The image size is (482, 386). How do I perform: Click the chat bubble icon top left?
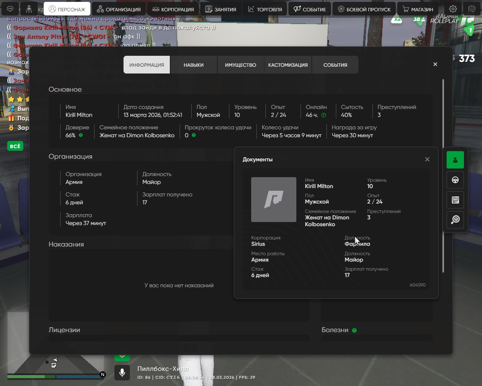coord(11,9)
